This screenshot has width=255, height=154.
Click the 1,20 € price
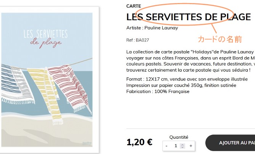click(139, 143)
